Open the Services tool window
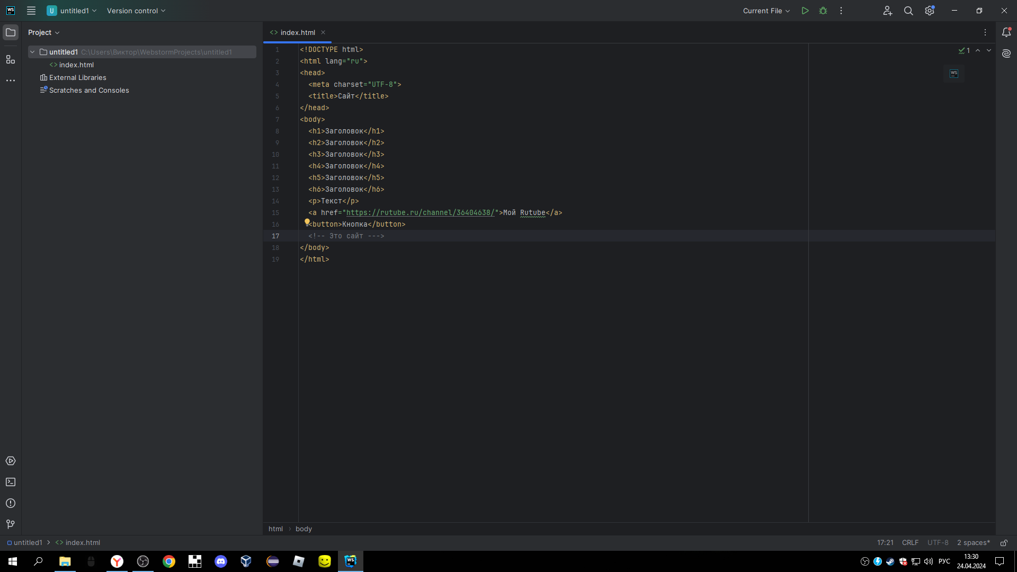Image resolution: width=1017 pixels, height=572 pixels. click(x=11, y=461)
